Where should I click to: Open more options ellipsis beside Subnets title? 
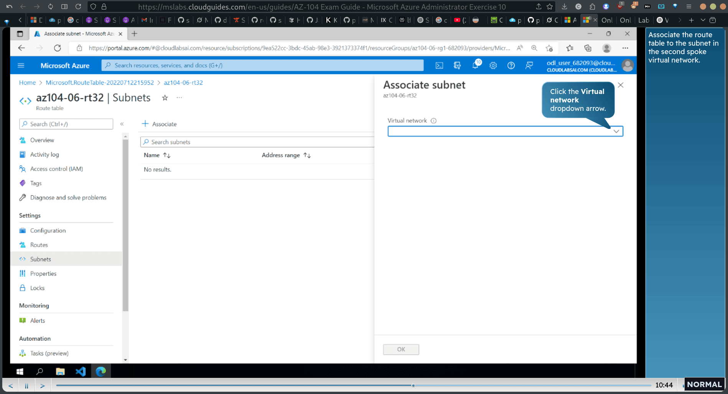(x=179, y=97)
